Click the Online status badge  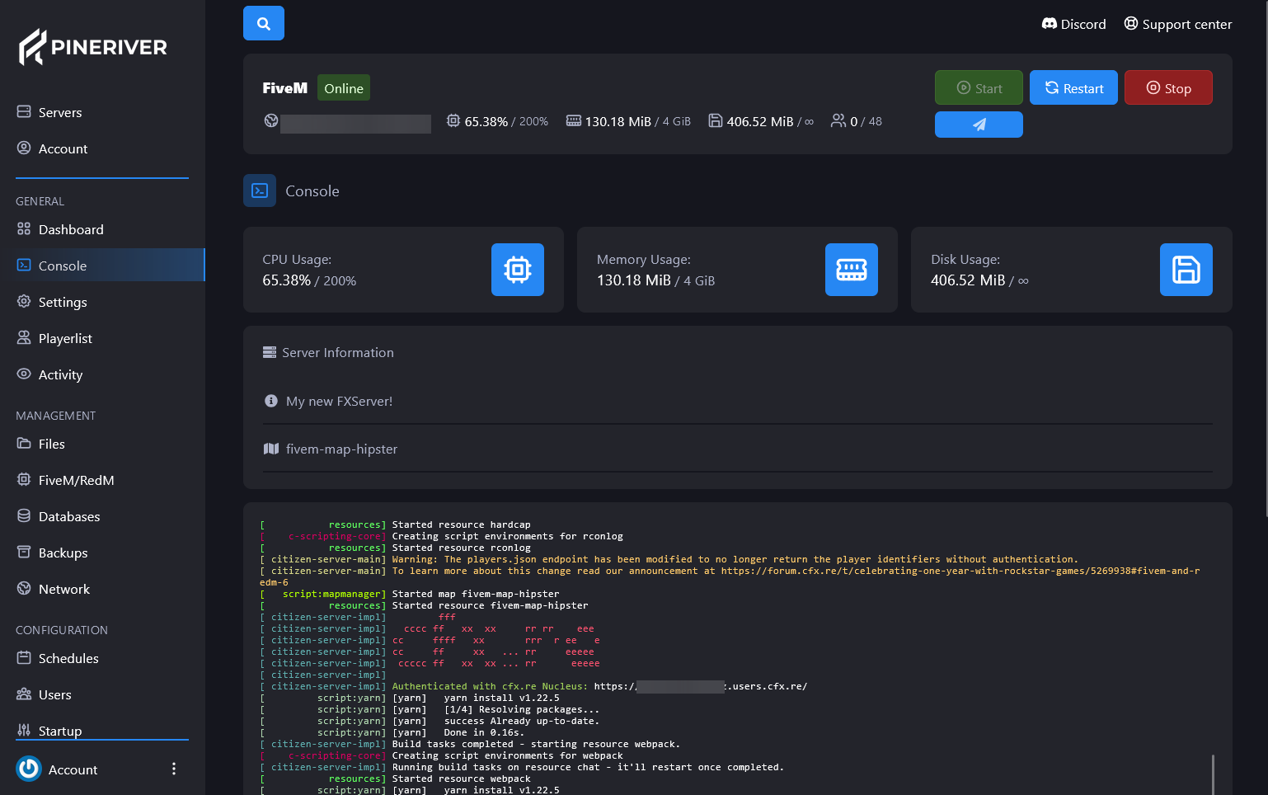click(x=344, y=88)
